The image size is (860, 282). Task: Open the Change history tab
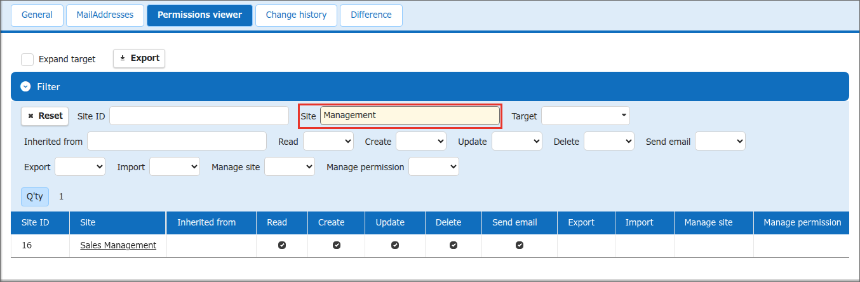pos(296,15)
